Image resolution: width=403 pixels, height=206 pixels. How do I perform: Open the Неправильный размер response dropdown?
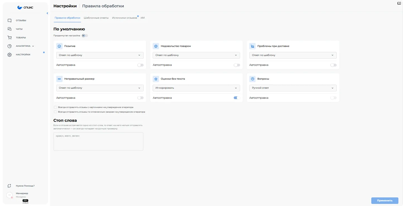point(100,88)
